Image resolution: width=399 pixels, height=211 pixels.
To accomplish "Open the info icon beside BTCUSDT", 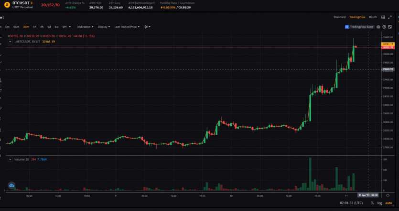I will tap(32, 3).
